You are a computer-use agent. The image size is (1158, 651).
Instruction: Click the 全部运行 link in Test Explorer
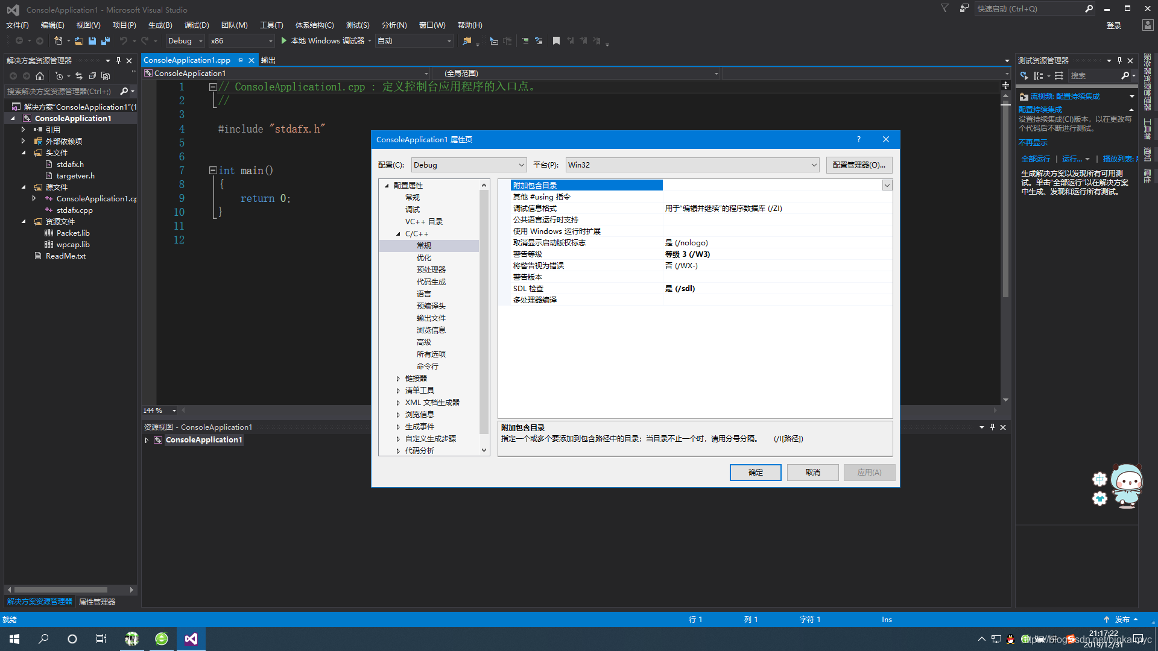1036,159
